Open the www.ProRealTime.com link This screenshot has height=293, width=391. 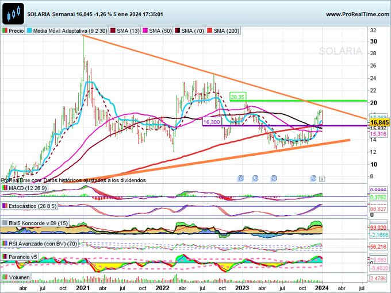tap(357, 14)
